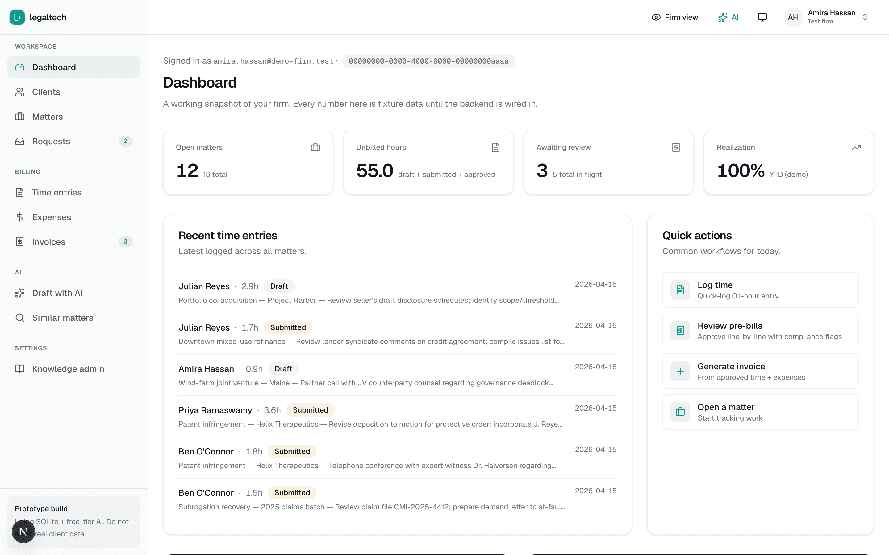Click the AI sparkle icon in header

pyautogui.click(x=723, y=17)
